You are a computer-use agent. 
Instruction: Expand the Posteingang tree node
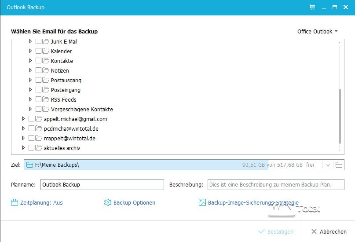tap(30, 90)
